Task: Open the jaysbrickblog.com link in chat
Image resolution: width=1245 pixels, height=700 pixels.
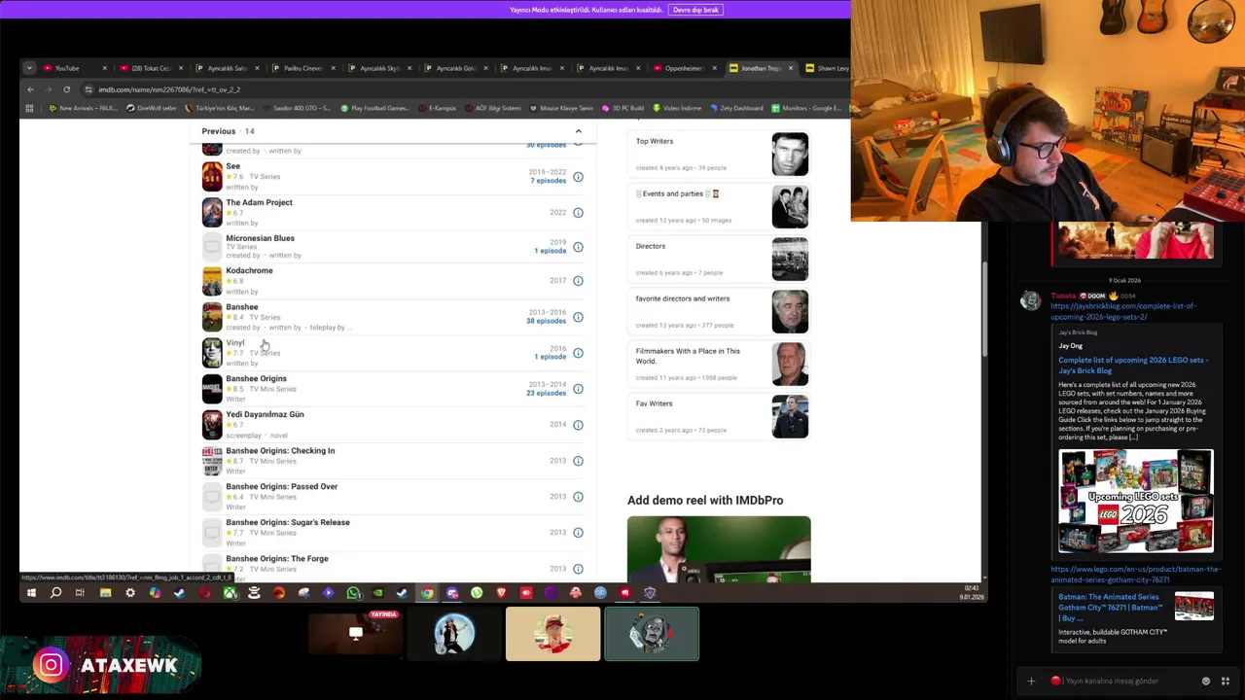Action: pos(1122,311)
